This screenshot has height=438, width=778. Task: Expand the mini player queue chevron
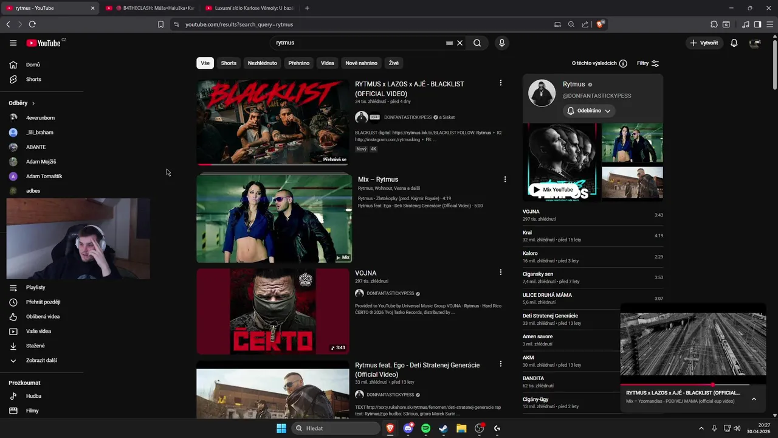tap(754, 399)
